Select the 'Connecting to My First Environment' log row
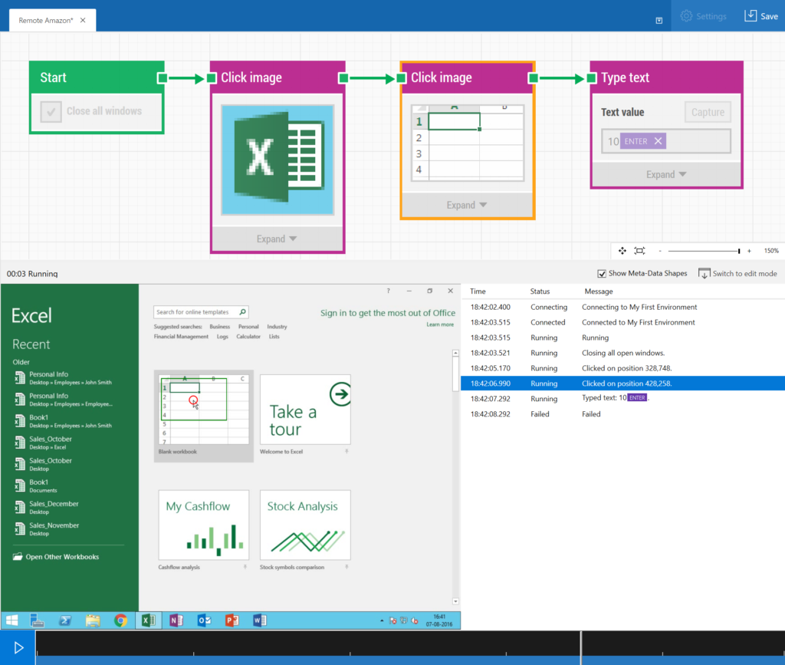The width and height of the screenshot is (785, 665). (x=622, y=307)
